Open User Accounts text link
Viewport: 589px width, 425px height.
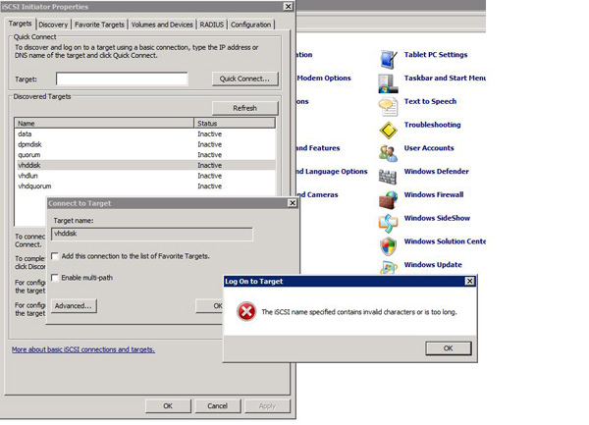click(x=429, y=148)
